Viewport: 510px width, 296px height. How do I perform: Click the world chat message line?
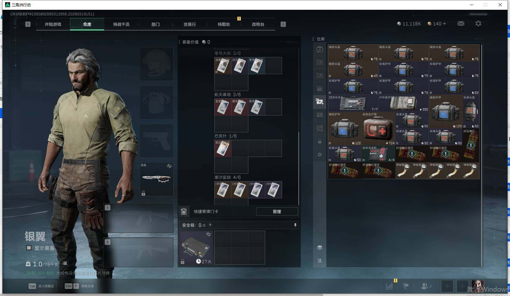point(68,273)
